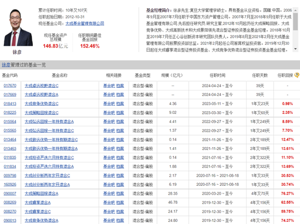This screenshot has height=224, width=300.
Task: Open the 大成竞争优势混合A fund page
Action: coord(41,220)
